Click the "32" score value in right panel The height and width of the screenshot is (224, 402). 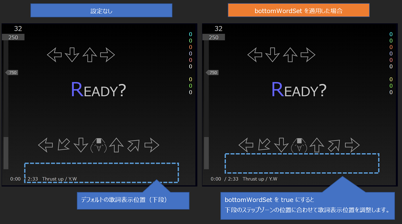(218, 28)
